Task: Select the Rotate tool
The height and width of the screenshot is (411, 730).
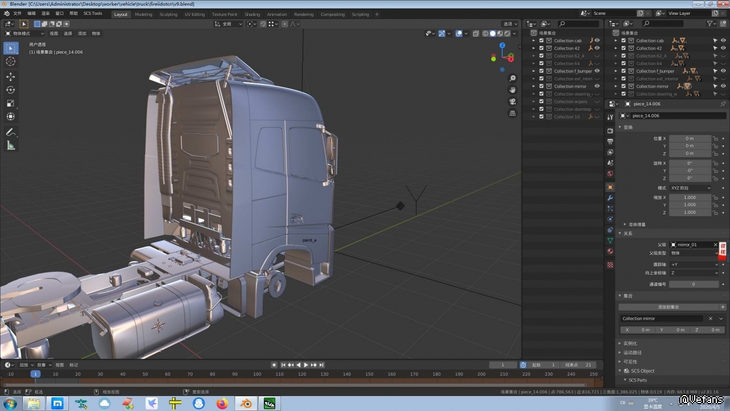Action: (11, 90)
